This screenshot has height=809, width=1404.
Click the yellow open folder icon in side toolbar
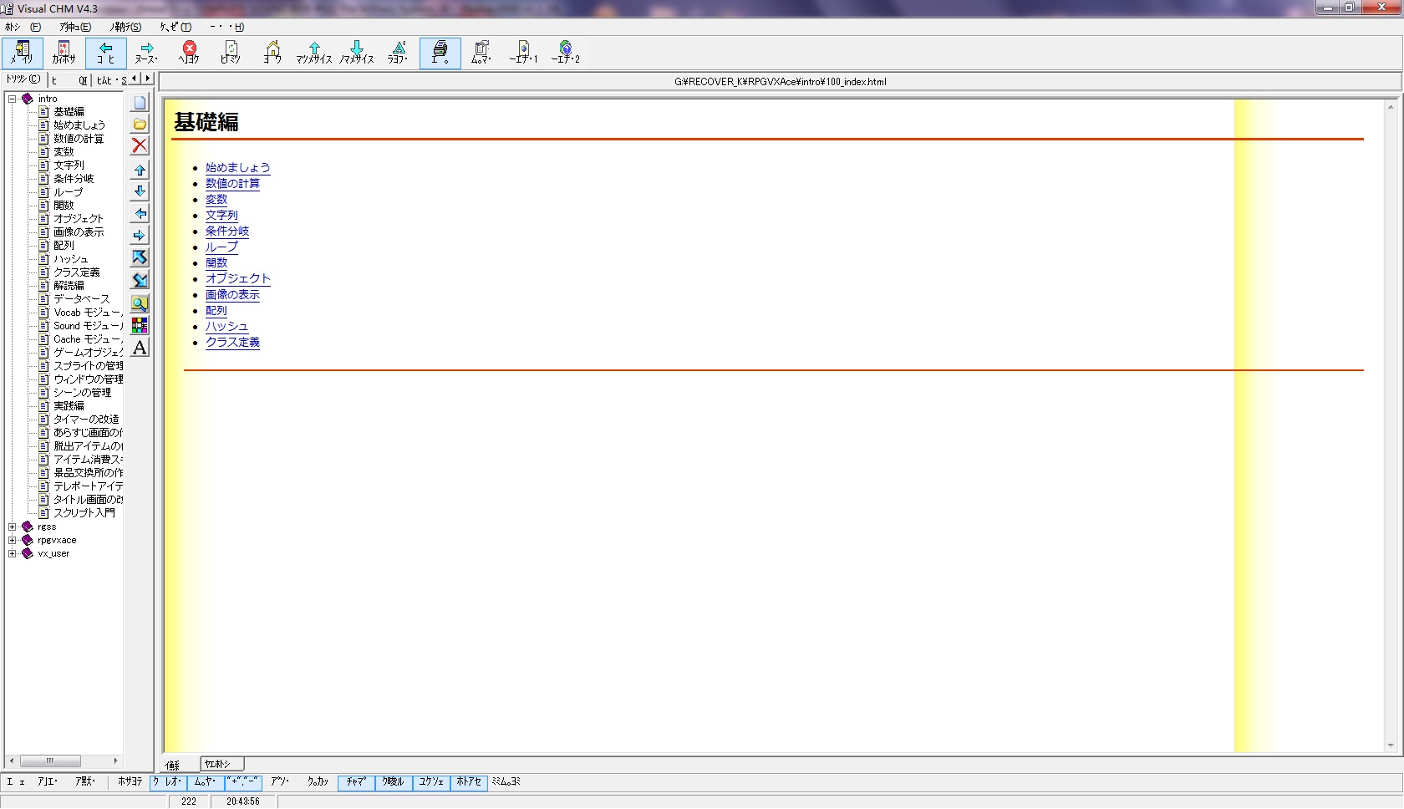[140, 125]
